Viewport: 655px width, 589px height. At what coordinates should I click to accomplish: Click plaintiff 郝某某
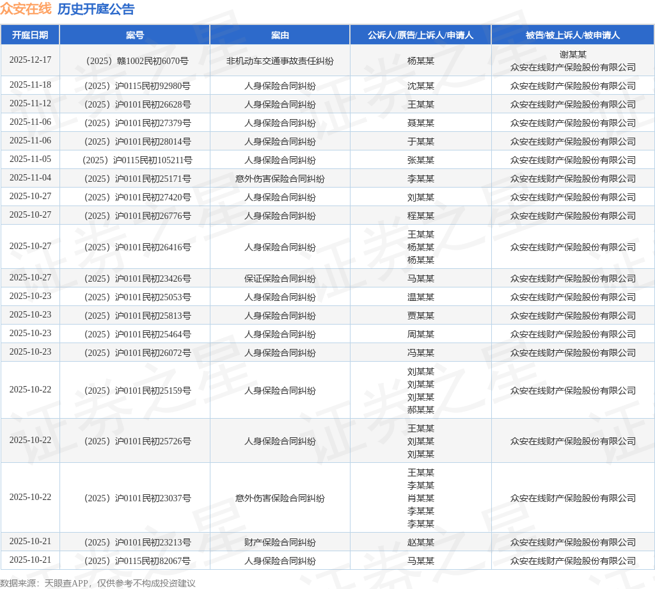tap(421, 410)
